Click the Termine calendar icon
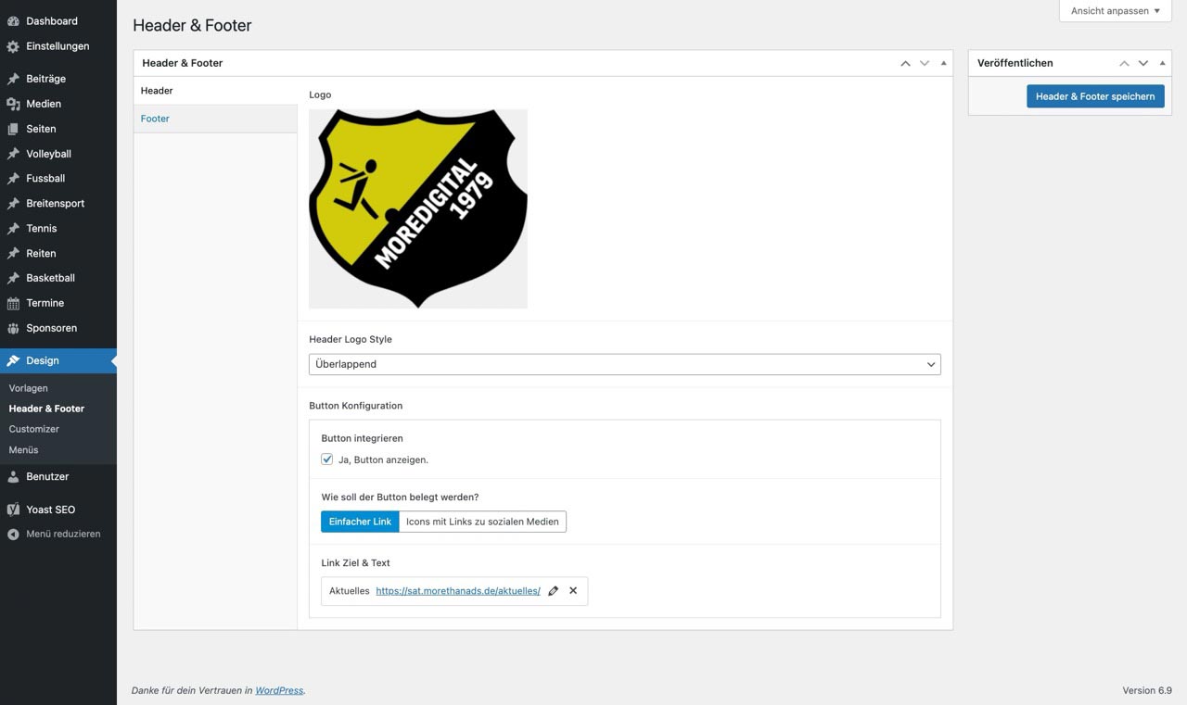Viewport: 1187px width, 705px height. [13, 303]
